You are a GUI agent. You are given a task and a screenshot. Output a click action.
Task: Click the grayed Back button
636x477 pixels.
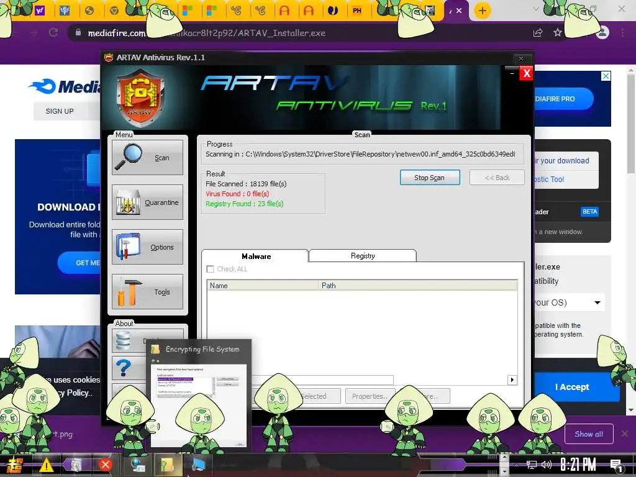(497, 178)
